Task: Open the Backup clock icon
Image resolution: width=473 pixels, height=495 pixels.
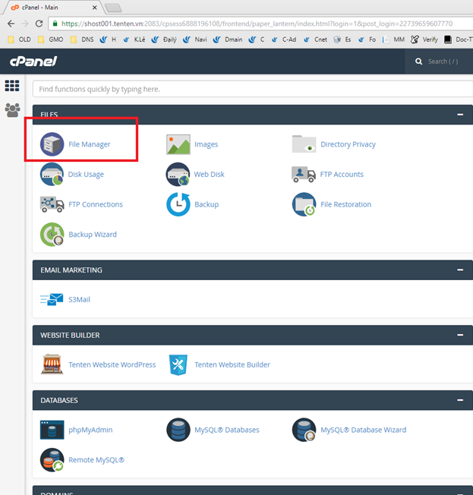Action: [178, 204]
